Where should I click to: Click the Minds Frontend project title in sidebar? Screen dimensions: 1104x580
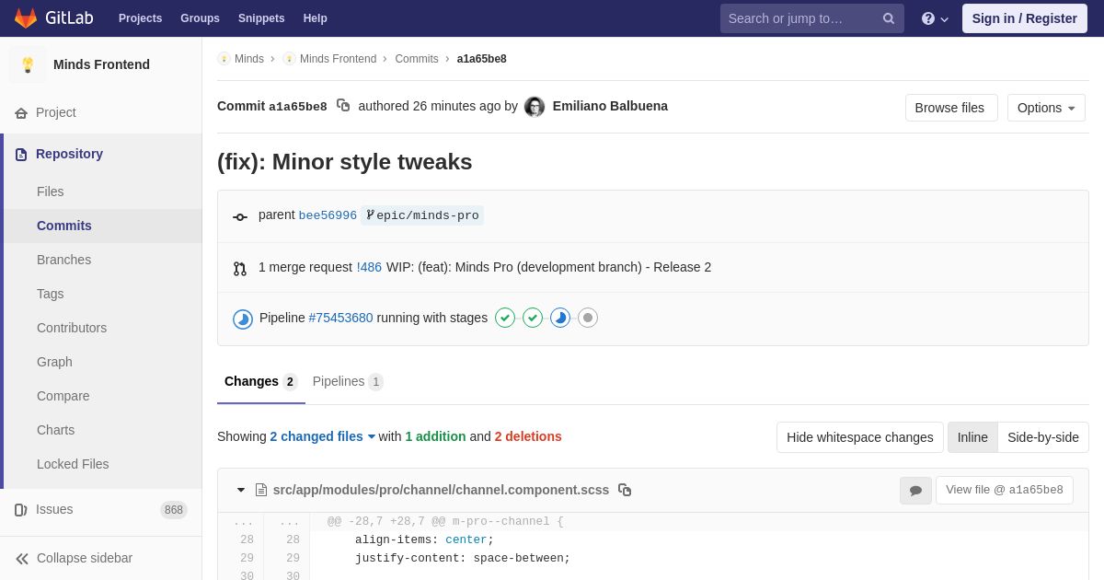point(101,64)
